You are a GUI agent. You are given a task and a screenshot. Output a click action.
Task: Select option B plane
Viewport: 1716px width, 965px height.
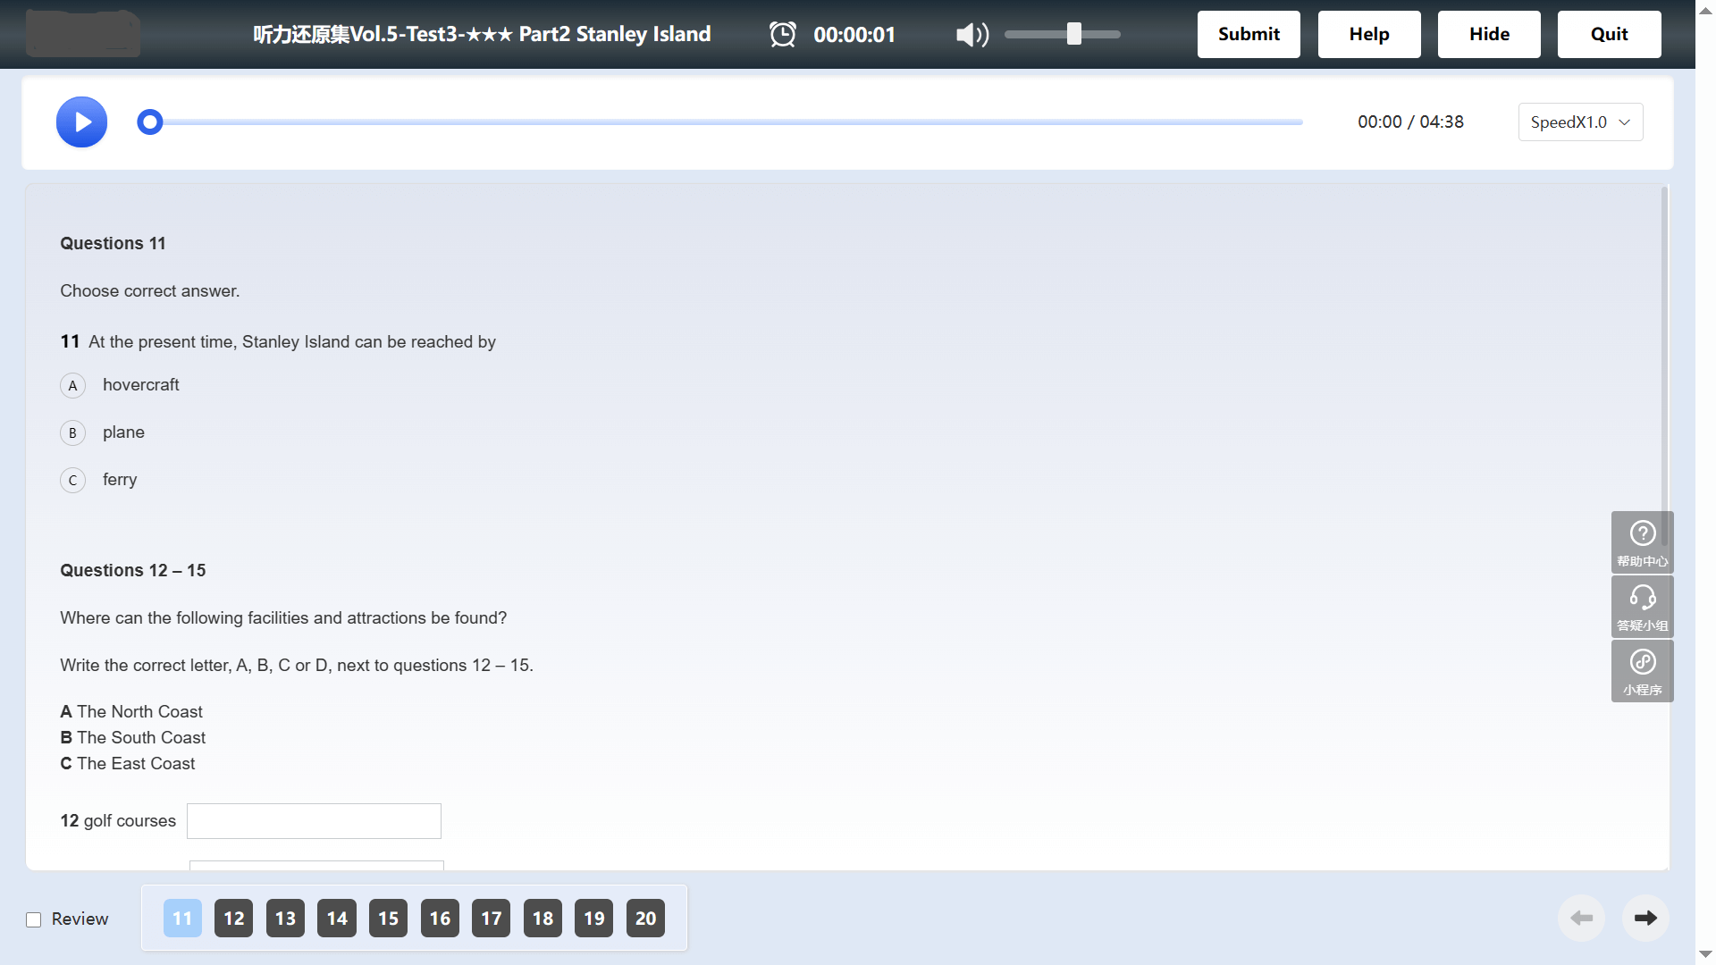[x=72, y=432]
